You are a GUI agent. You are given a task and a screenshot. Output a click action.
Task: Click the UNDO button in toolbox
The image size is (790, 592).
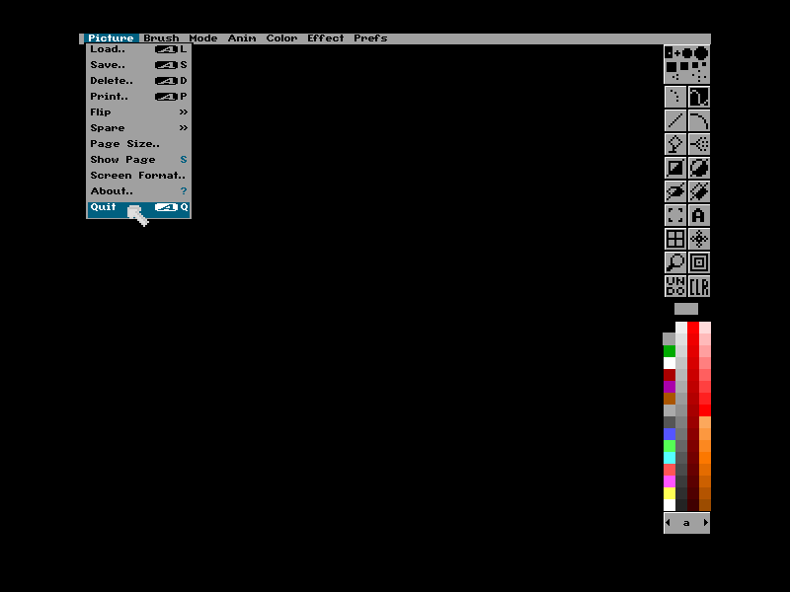pyautogui.click(x=675, y=286)
